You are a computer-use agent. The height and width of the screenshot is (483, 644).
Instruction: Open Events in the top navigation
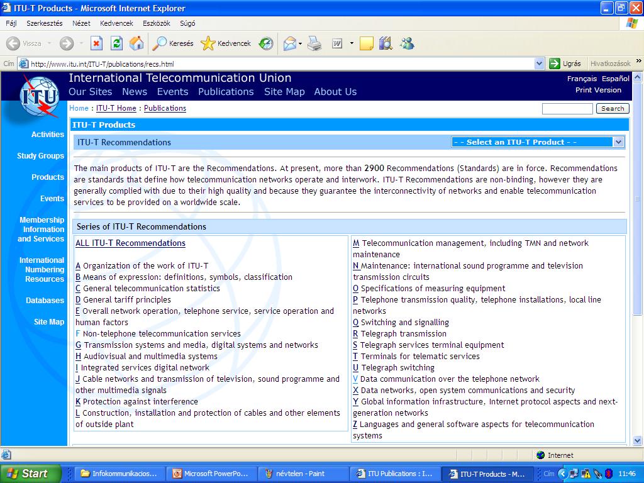[x=172, y=92]
